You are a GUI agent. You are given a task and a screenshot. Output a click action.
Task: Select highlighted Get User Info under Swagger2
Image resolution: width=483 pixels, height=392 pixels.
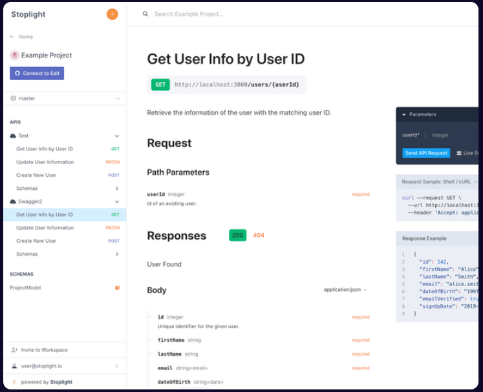pyautogui.click(x=65, y=215)
